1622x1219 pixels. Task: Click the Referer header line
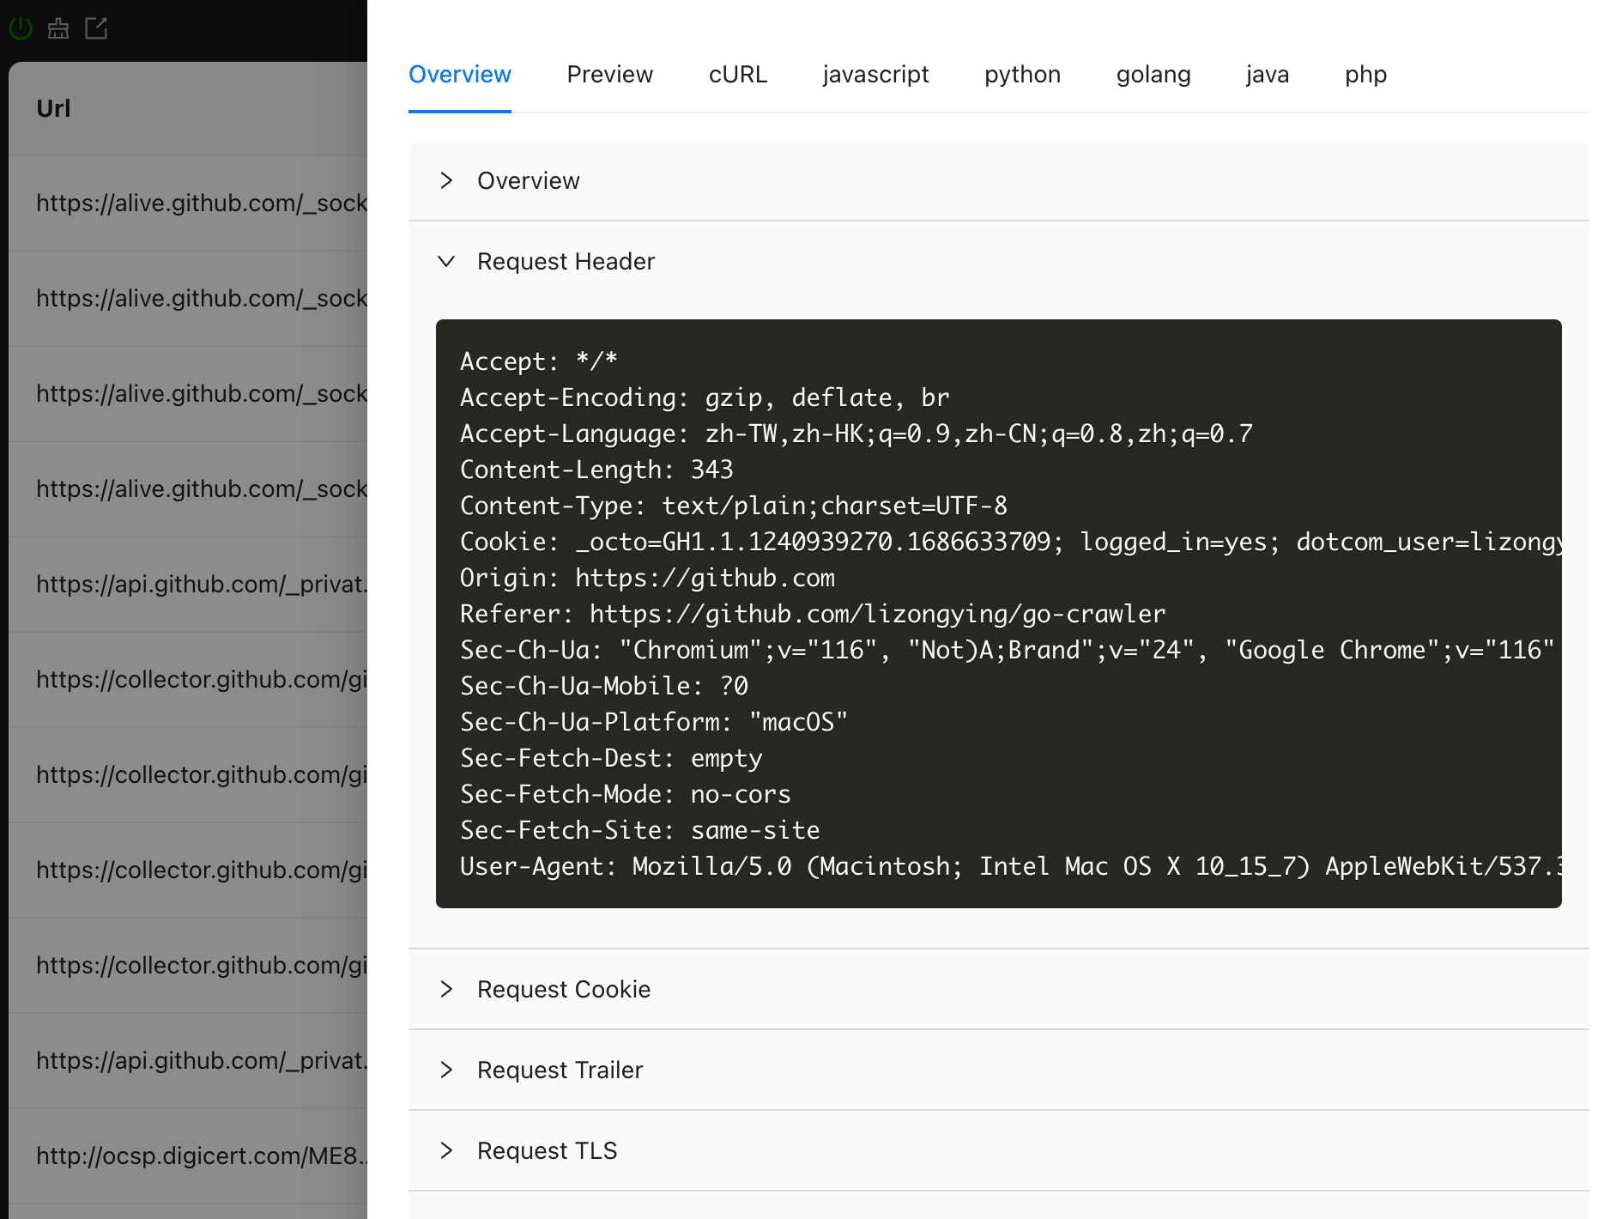(x=813, y=614)
